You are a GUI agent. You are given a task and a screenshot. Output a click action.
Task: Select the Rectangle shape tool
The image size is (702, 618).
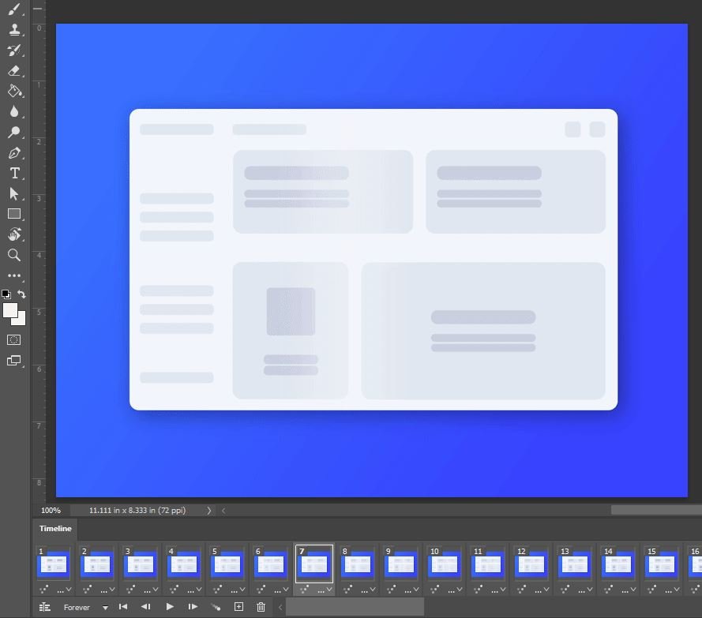[x=14, y=214]
